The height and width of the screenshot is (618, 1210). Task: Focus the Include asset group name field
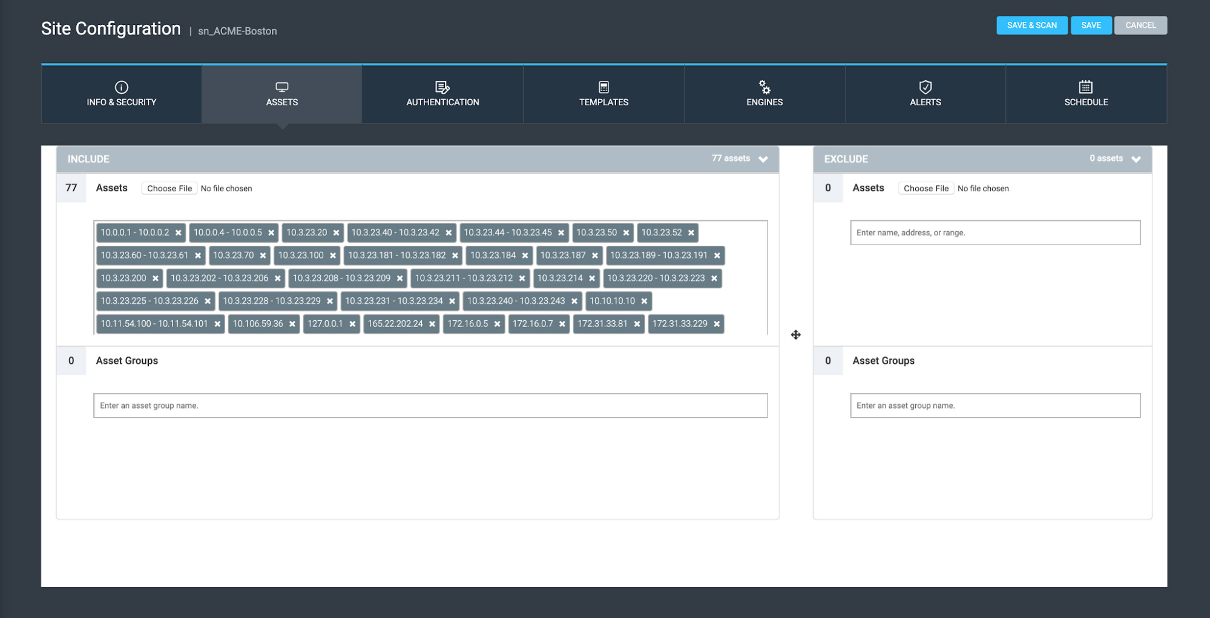click(430, 406)
